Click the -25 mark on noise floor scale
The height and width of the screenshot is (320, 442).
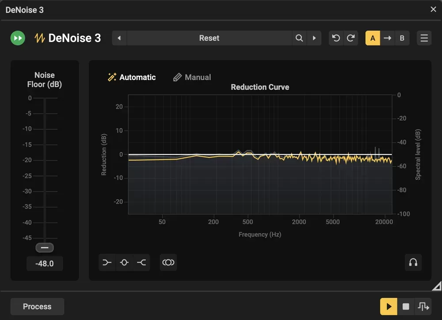(27, 176)
